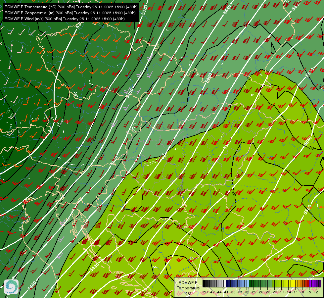Click the -25 isotherm label on map
The image size is (324, 298).
(94, 139)
